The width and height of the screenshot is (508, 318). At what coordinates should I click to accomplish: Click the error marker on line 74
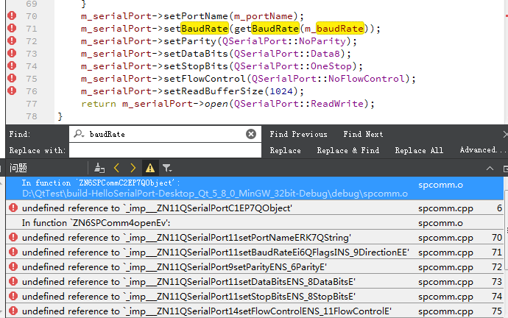pos(12,66)
